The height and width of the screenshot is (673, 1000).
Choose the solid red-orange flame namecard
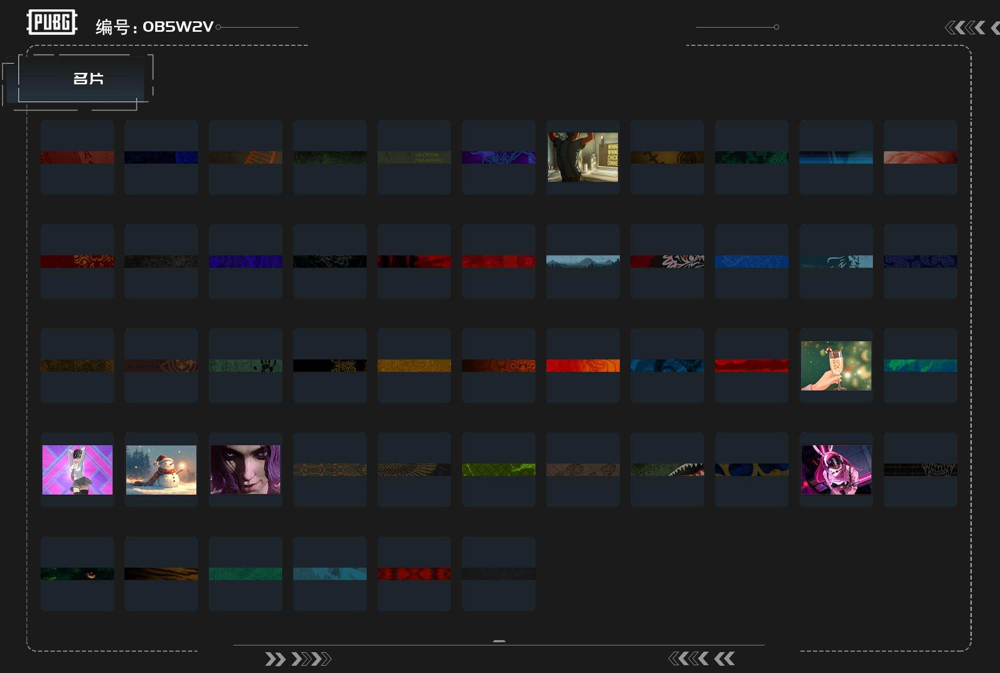coord(583,365)
